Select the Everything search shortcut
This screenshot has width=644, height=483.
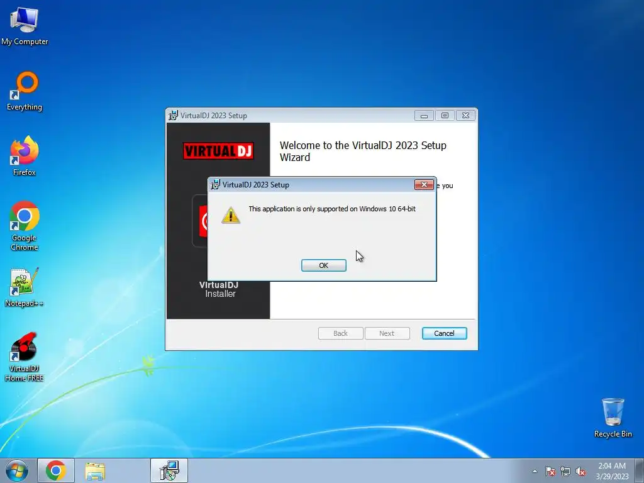coord(25,91)
